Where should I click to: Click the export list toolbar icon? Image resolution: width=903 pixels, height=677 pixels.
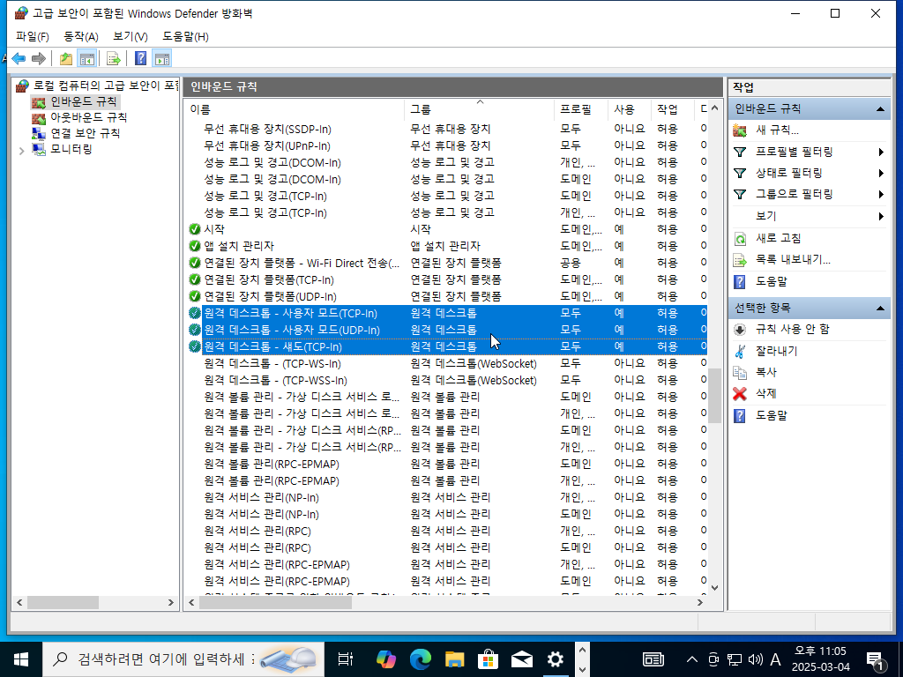(114, 59)
